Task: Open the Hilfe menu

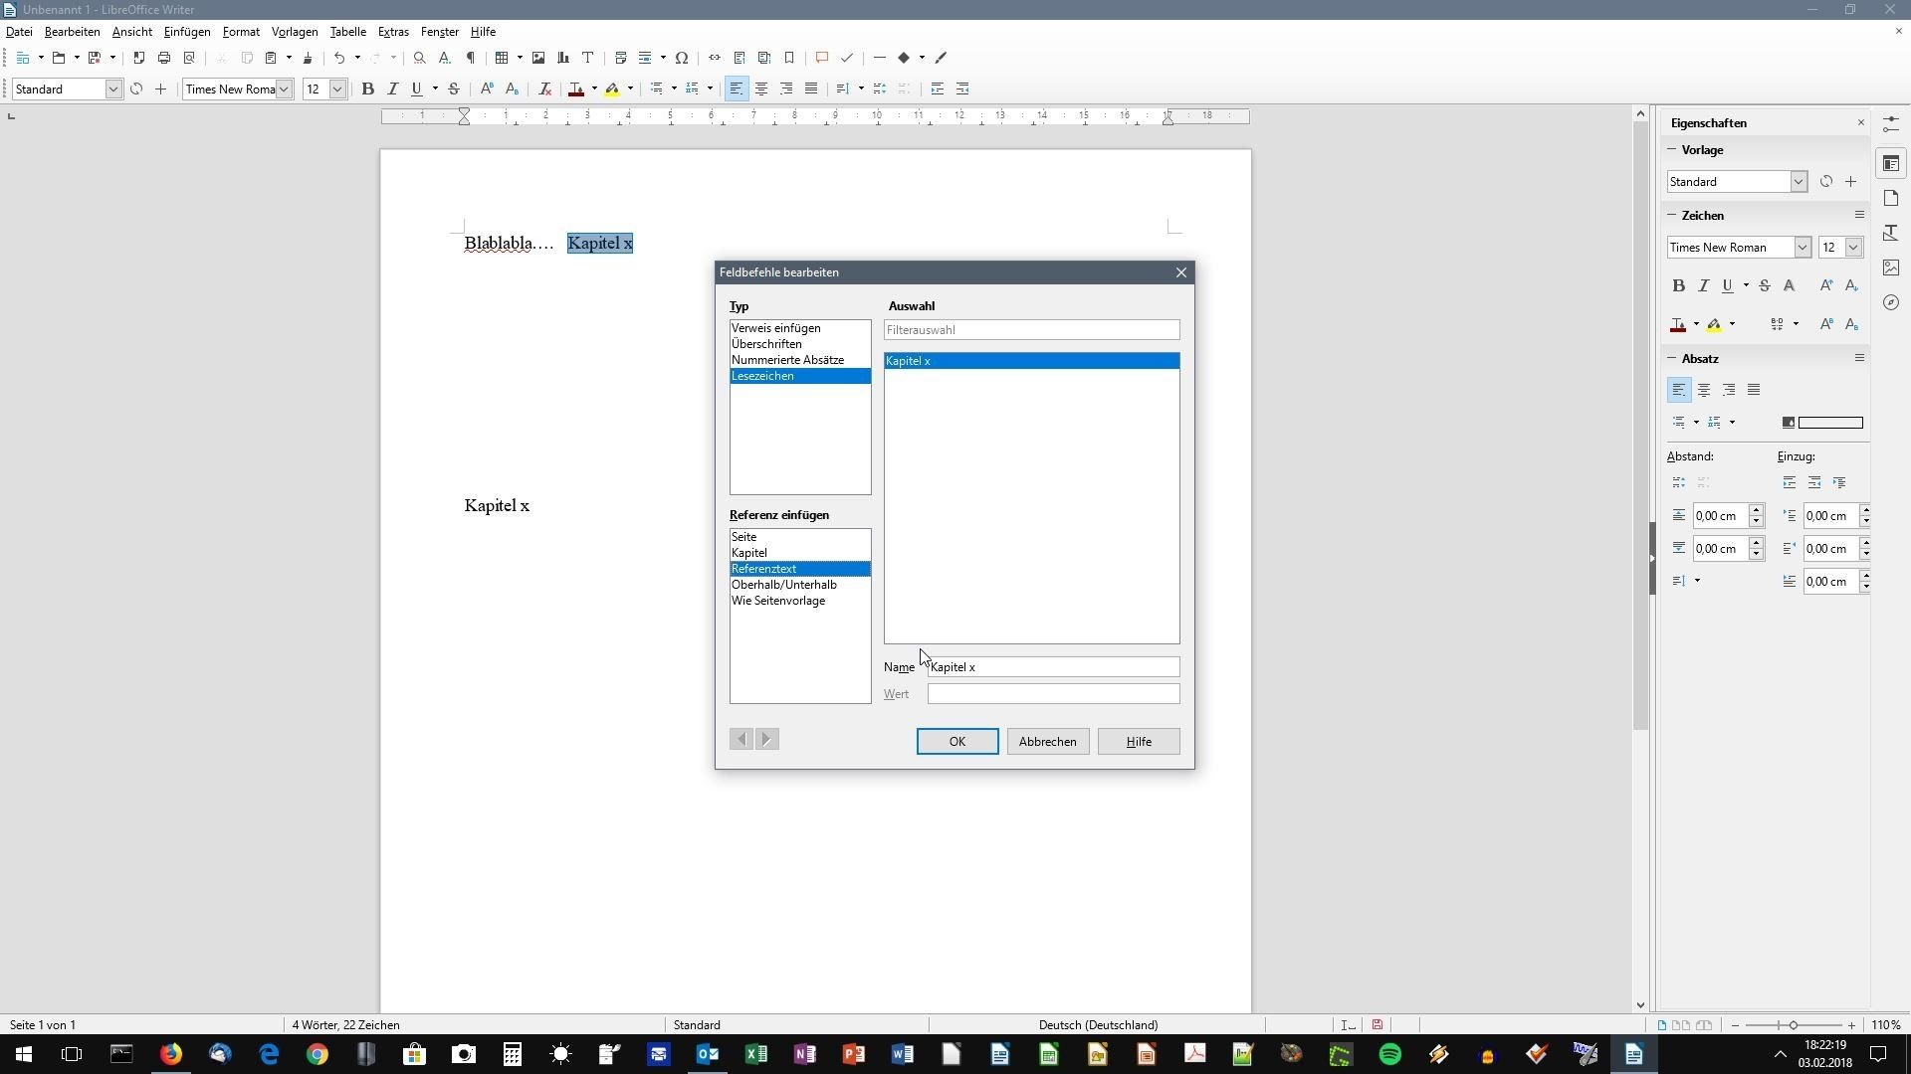Action: click(483, 32)
